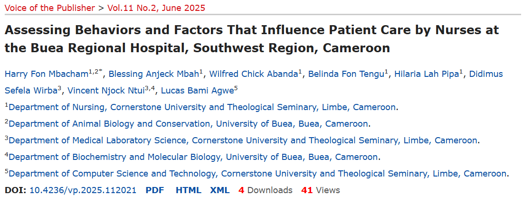Open Department of Animal Biology and Conservation affiliation
Image resolution: width=523 pixels, height=205 pixels.
pos(189,124)
